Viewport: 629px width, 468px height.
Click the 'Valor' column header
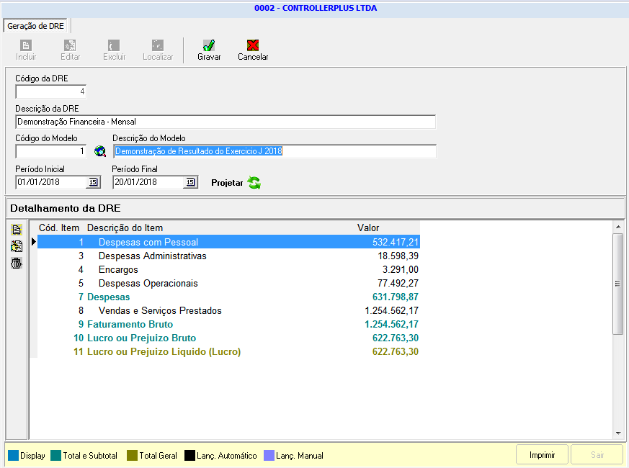[x=368, y=228]
